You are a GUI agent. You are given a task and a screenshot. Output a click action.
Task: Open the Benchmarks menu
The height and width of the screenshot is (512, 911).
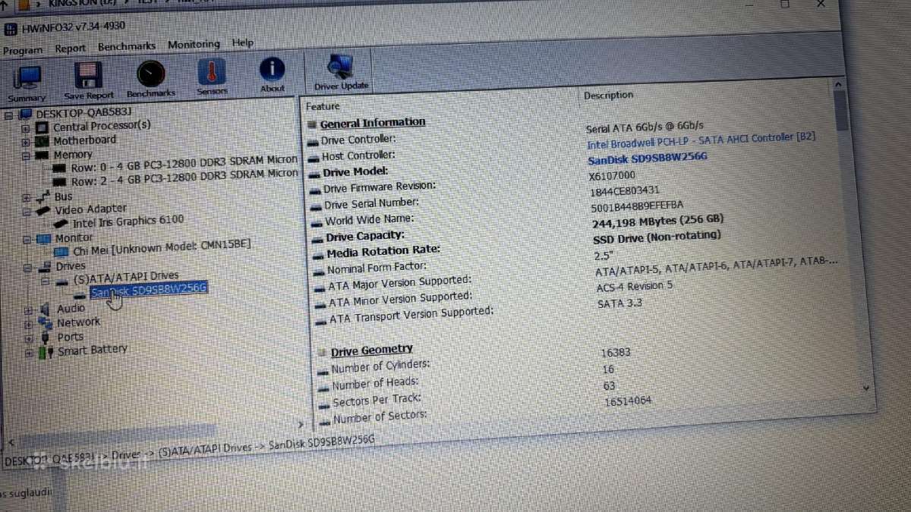pos(127,46)
